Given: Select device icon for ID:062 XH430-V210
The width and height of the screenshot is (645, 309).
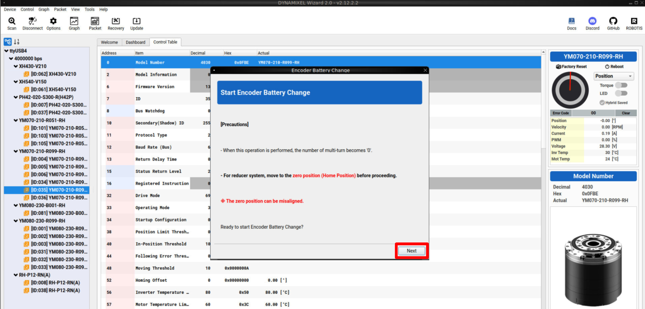Looking at the screenshot, I should tap(26, 74).
